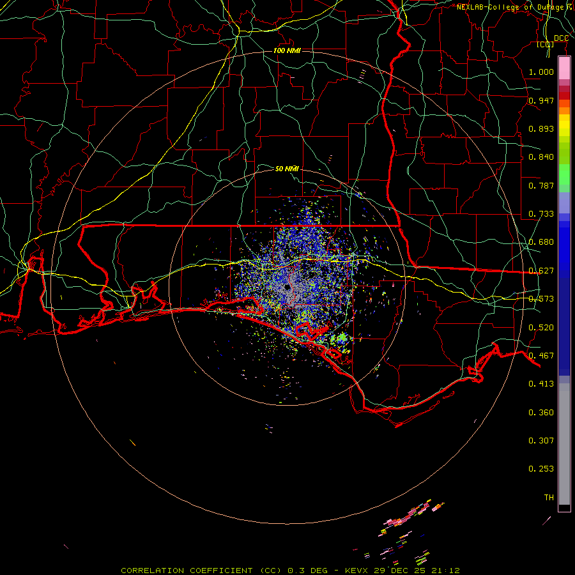Click the 0.947 scale value
The height and width of the screenshot is (575, 575).
tap(541, 100)
